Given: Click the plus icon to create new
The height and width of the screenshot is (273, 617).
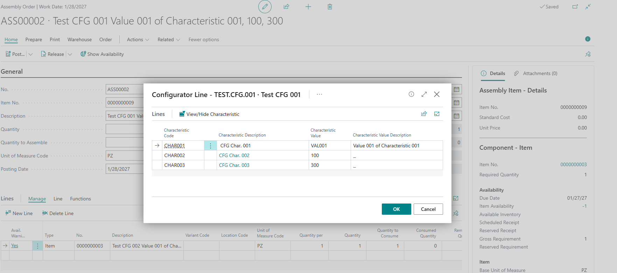Looking at the screenshot, I should [308, 7].
